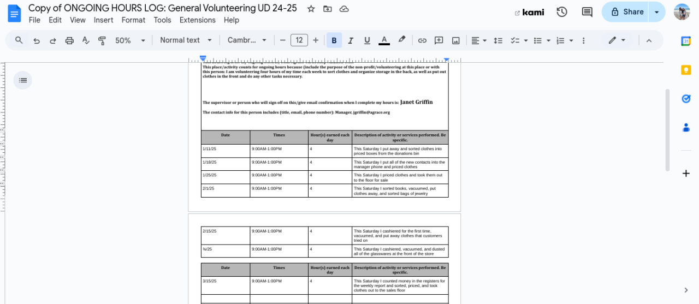Toggle underline formatting
Image resolution: width=699 pixels, height=304 pixels.
[367, 40]
